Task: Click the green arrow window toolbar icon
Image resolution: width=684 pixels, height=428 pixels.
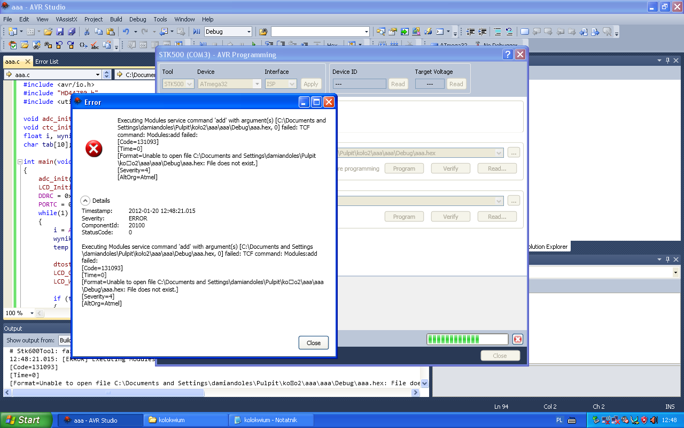Action: pyautogui.click(x=405, y=32)
